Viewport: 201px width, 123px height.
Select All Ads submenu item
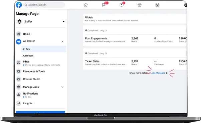point(44,49)
